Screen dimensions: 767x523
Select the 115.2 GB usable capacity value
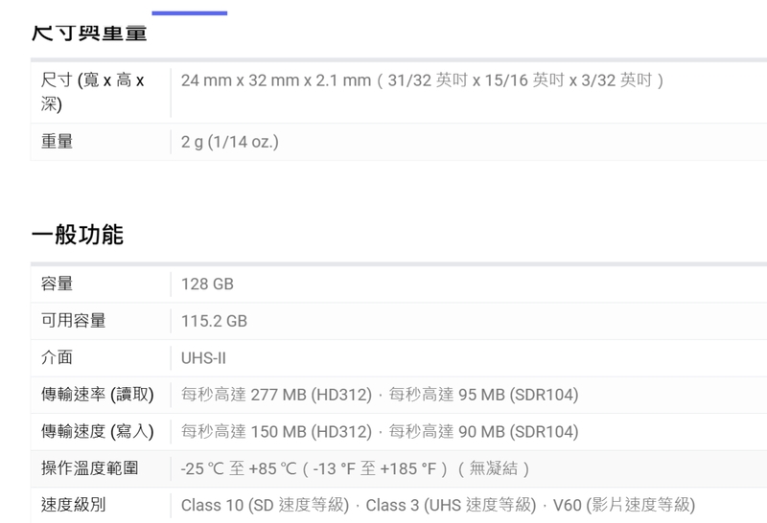pyautogui.click(x=214, y=321)
